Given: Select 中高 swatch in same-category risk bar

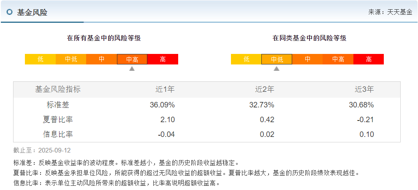Looking at the screenshot, I should (x=338, y=59).
